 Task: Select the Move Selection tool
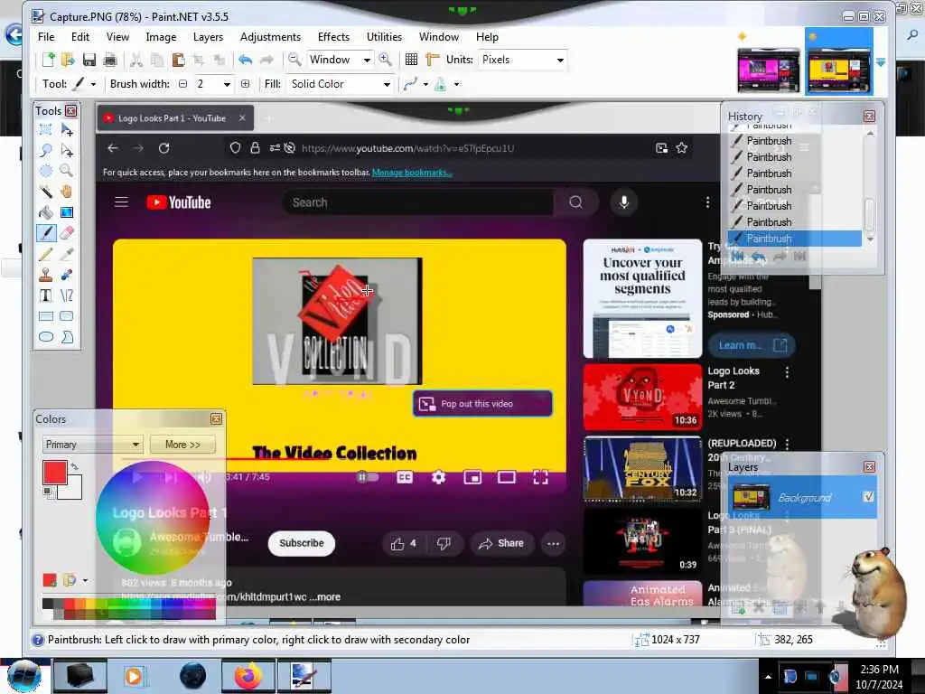67,150
